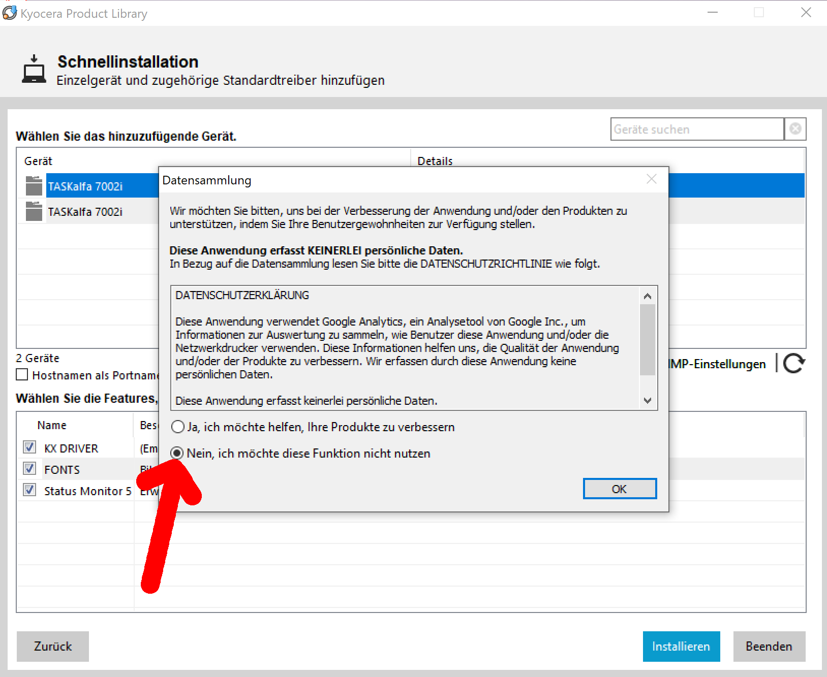Click the second TASKalfa 7002i printer icon
This screenshot has width=827, height=677.
coord(34,211)
